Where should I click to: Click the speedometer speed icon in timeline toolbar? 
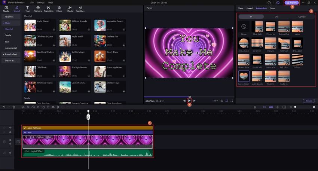[x=33, y=107]
